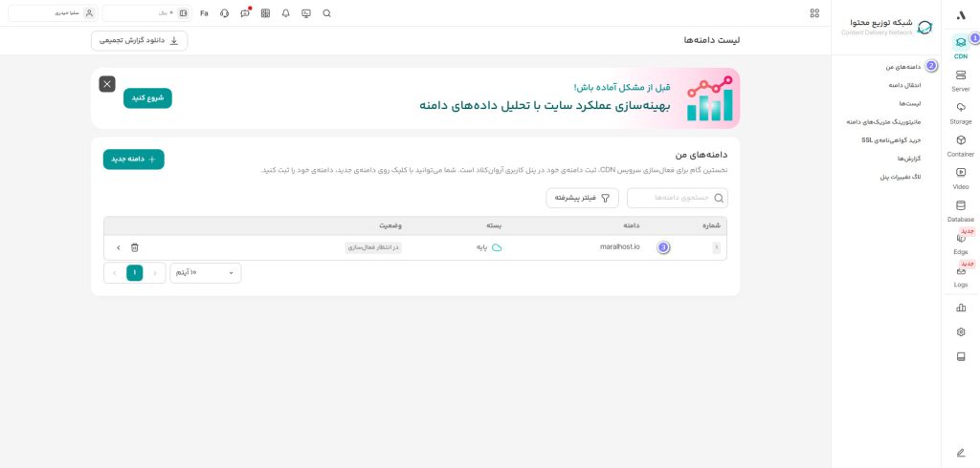Click the user avatar icon in top bar
This screenshot has height=468, width=980.
pyautogui.click(x=89, y=13)
